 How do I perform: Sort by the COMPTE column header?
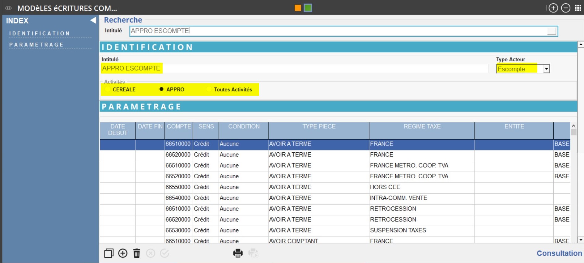[x=179, y=127]
